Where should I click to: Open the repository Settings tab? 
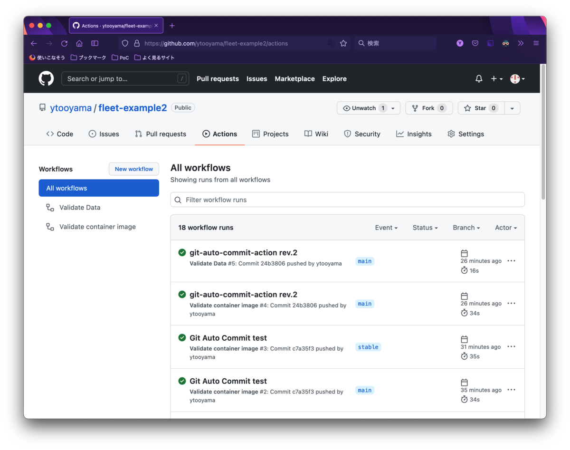(x=465, y=134)
